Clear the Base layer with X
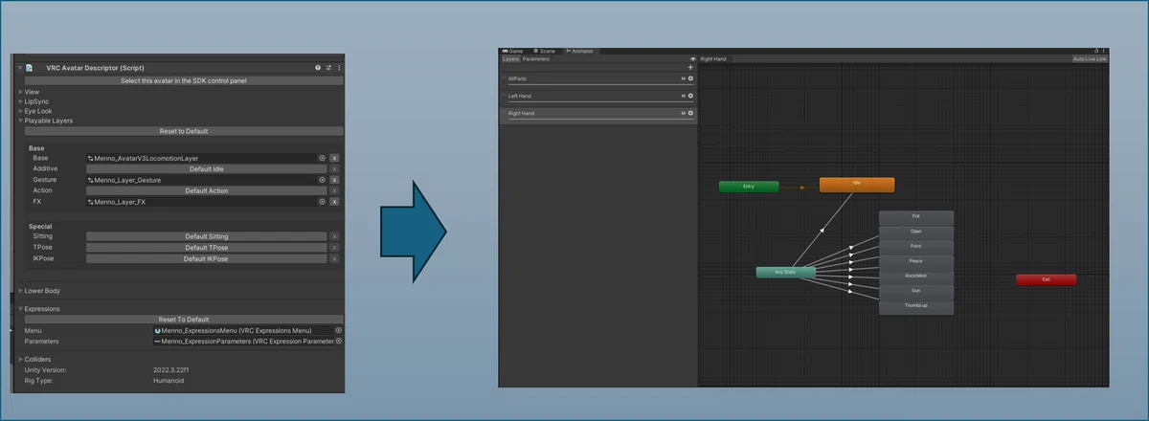Viewport: 1149px width, 421px height. [x=334, y=158]
